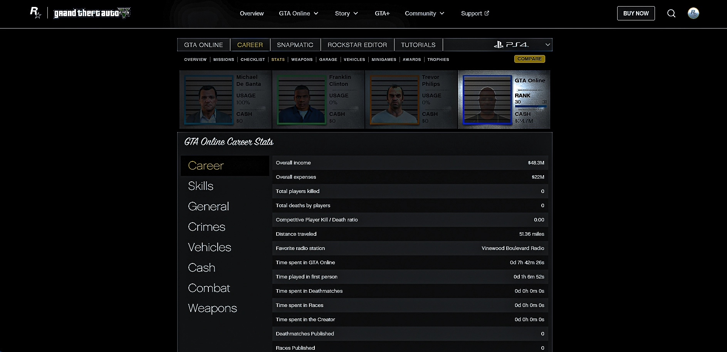Expand the GTA Online nav dropdown
Screen dimensions: 727x352
[299, 13]
